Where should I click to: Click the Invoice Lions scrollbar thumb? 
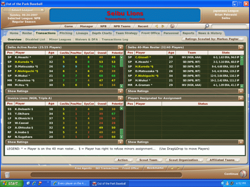point(121,132)
